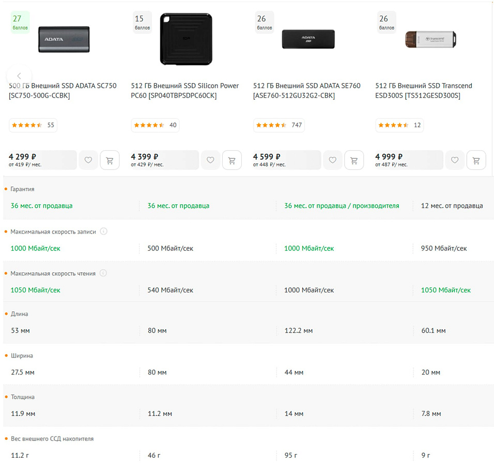This screenshot has width=494, height=465.
Task: Open Silicon Power PC60 product image
Action: point(186,39)
